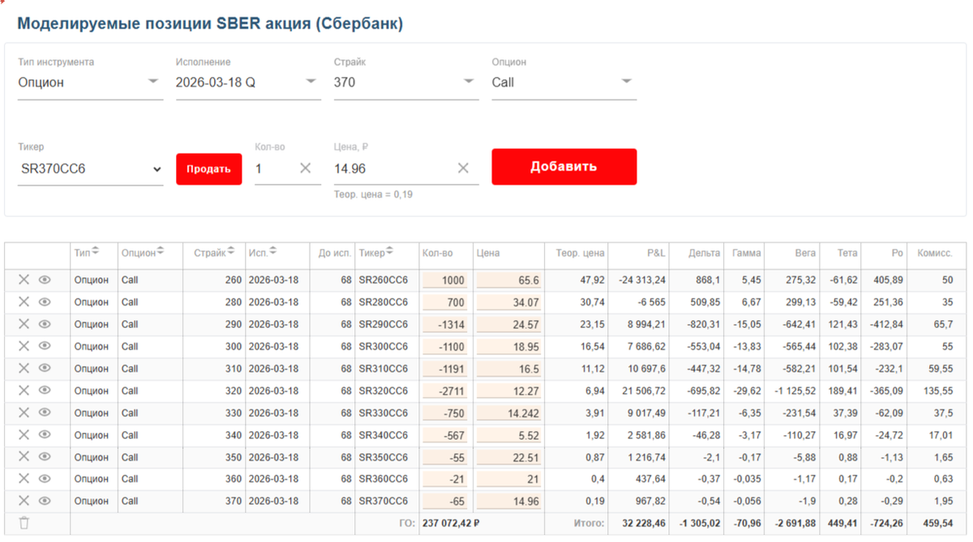Image resolution: width=973 pixels, height=542 pixels.
Task: Sort table by Опцион column
Action: click(x=160, y=252)
